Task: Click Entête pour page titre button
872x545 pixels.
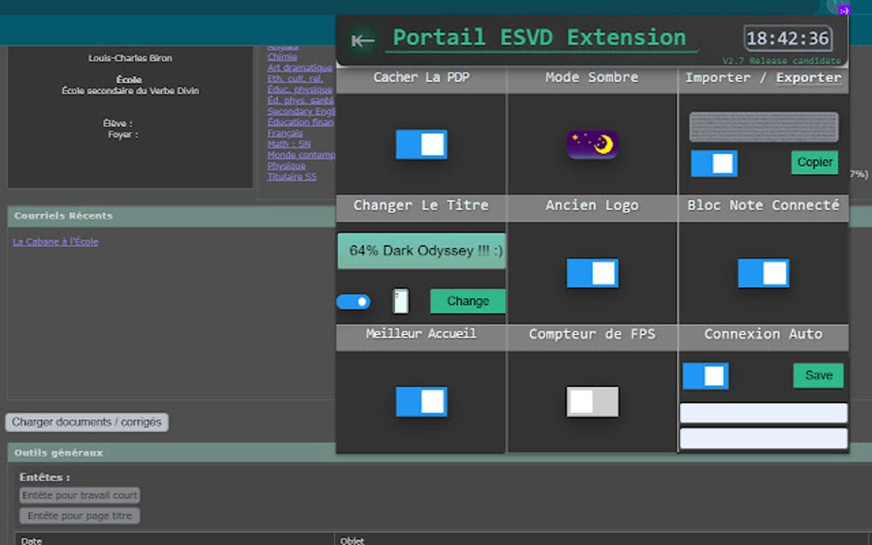Action: pyautogui.click(x=80, y=516)
